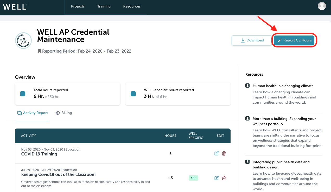
Task: Click the Reporting Period date range
Action: point(105,51)
